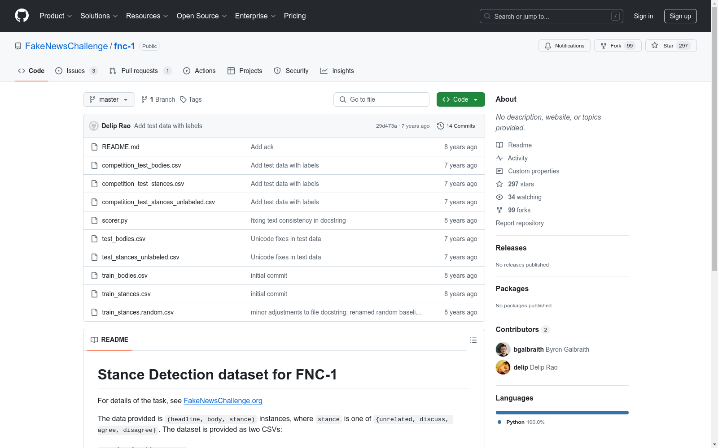
Task: Click the Sign in link
Action: coord(644,16)
